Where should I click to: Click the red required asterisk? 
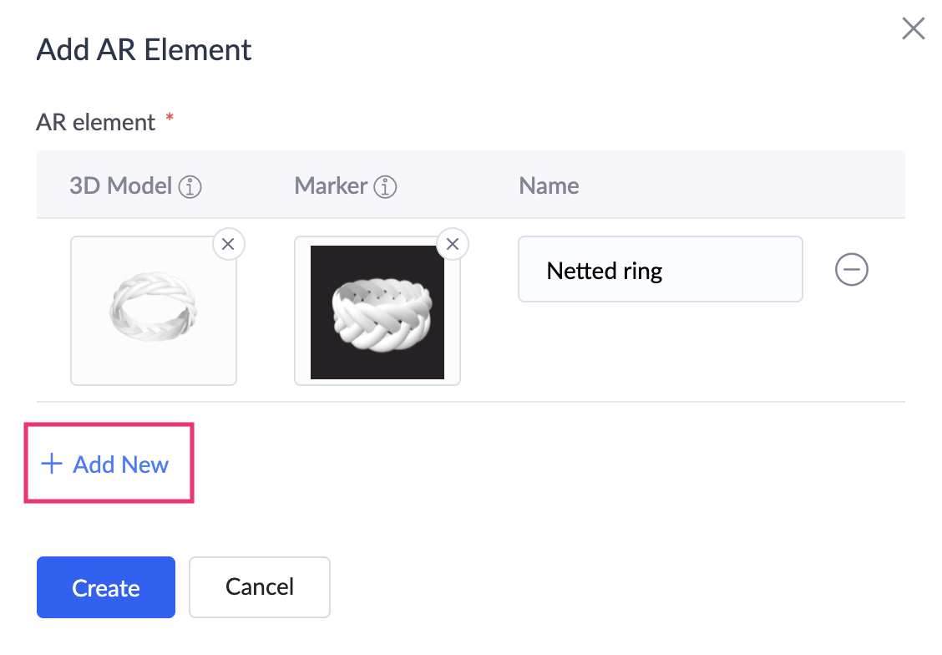click(170, 117)
